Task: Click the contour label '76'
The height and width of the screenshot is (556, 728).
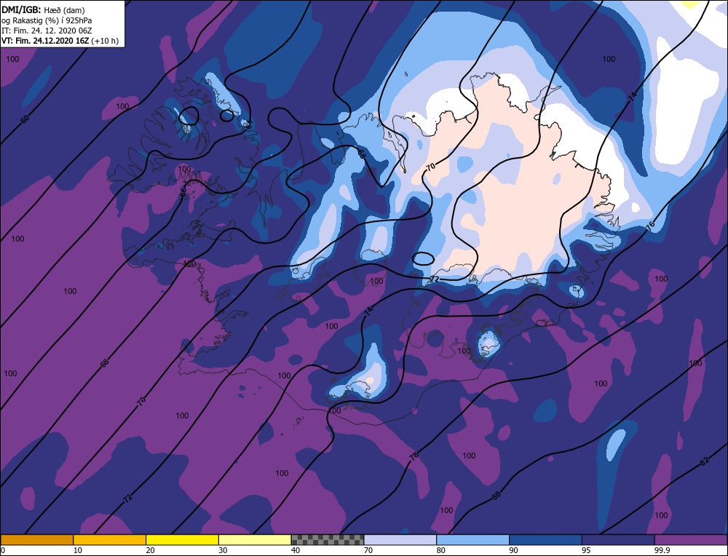Action: [650, 225]
